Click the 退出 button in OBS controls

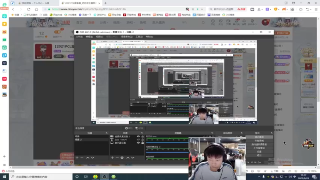click(x=259, y=156)
